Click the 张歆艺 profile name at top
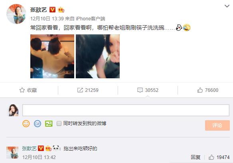Image resolution: width=233 pixels, height=163 pixels. pyautogui.click(x=38, y=10)
